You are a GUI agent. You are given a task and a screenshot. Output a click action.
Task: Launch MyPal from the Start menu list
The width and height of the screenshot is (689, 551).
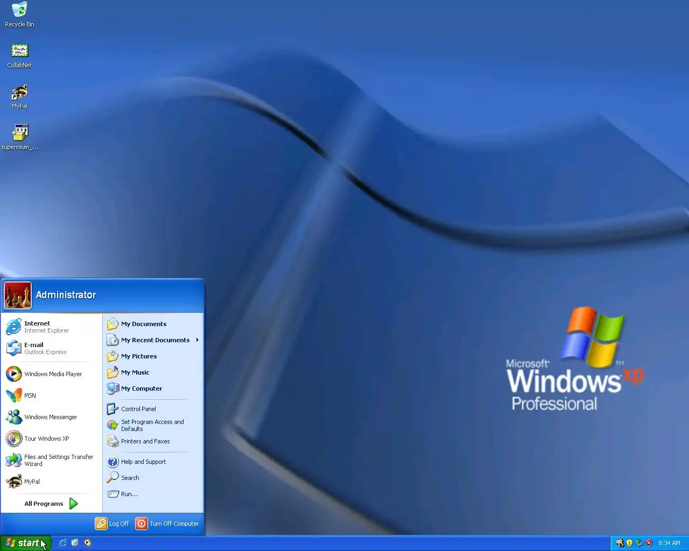click(x=52, y=482)
